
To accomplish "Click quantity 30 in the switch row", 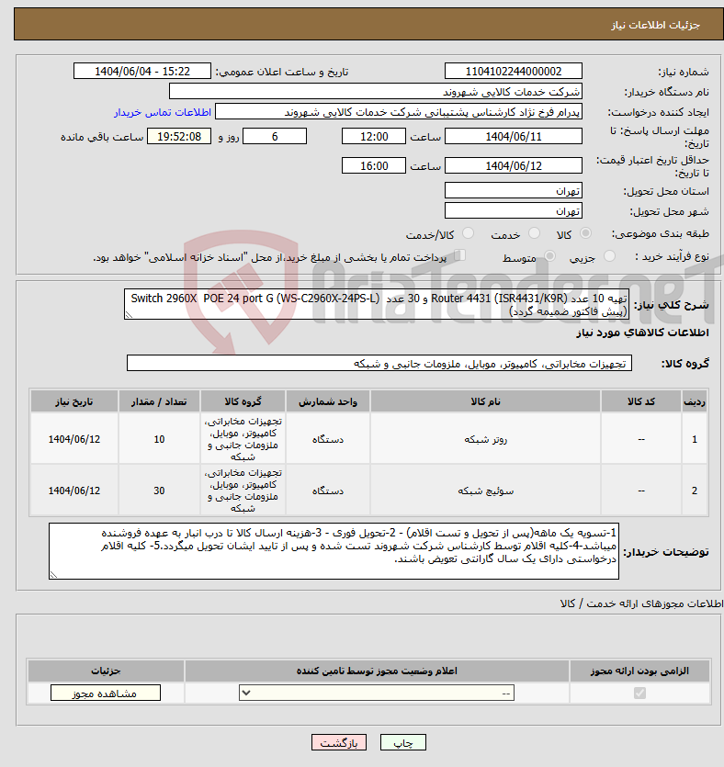I will (x=159, y=491).
